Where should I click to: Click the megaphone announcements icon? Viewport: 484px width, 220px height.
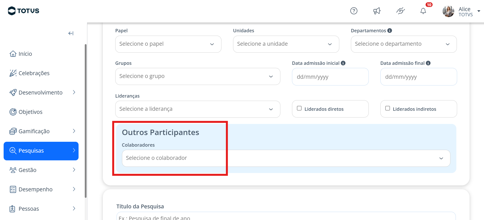[377, 11]
